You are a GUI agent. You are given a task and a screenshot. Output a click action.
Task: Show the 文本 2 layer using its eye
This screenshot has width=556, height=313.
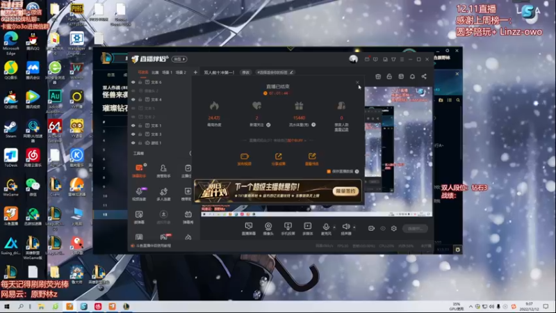pos(133,117)
